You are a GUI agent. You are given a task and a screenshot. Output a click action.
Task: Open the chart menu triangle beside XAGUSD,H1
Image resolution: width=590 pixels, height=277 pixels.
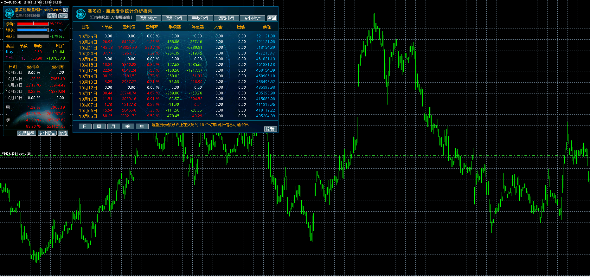pos(2,2)
